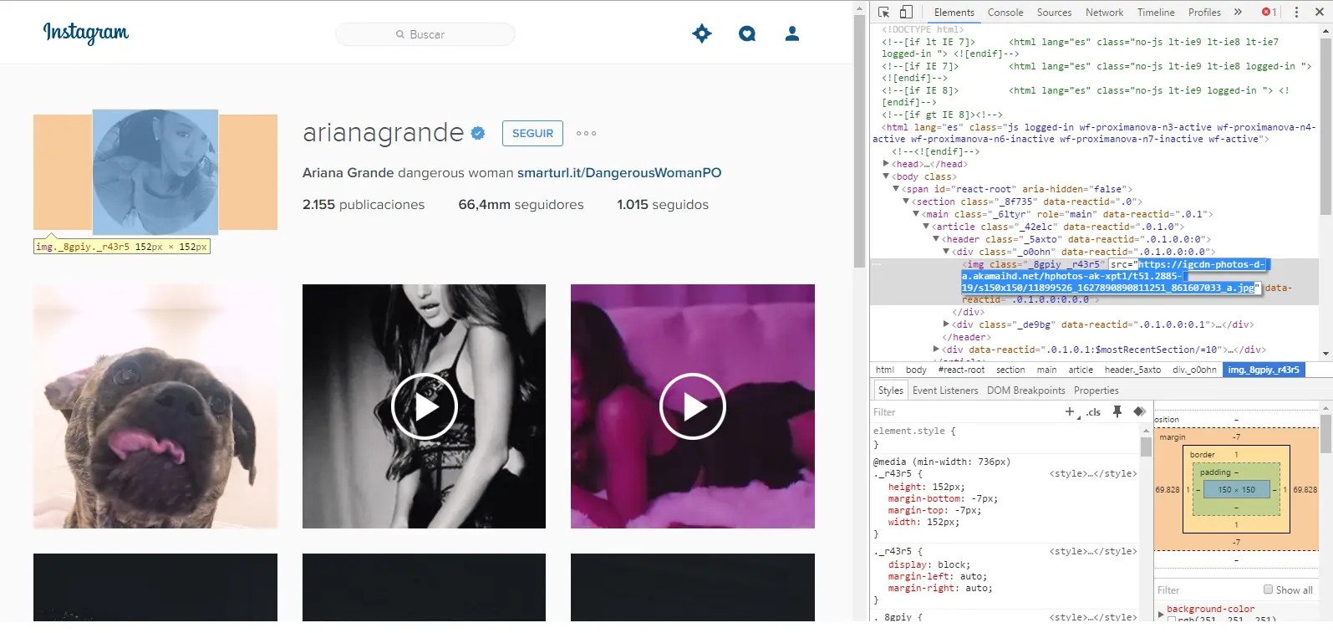Select div._o0ohn in the DOM breadcrumb
This screenshot has width=1333, height=633.
pyautogui.click(x=1194, y=370)
